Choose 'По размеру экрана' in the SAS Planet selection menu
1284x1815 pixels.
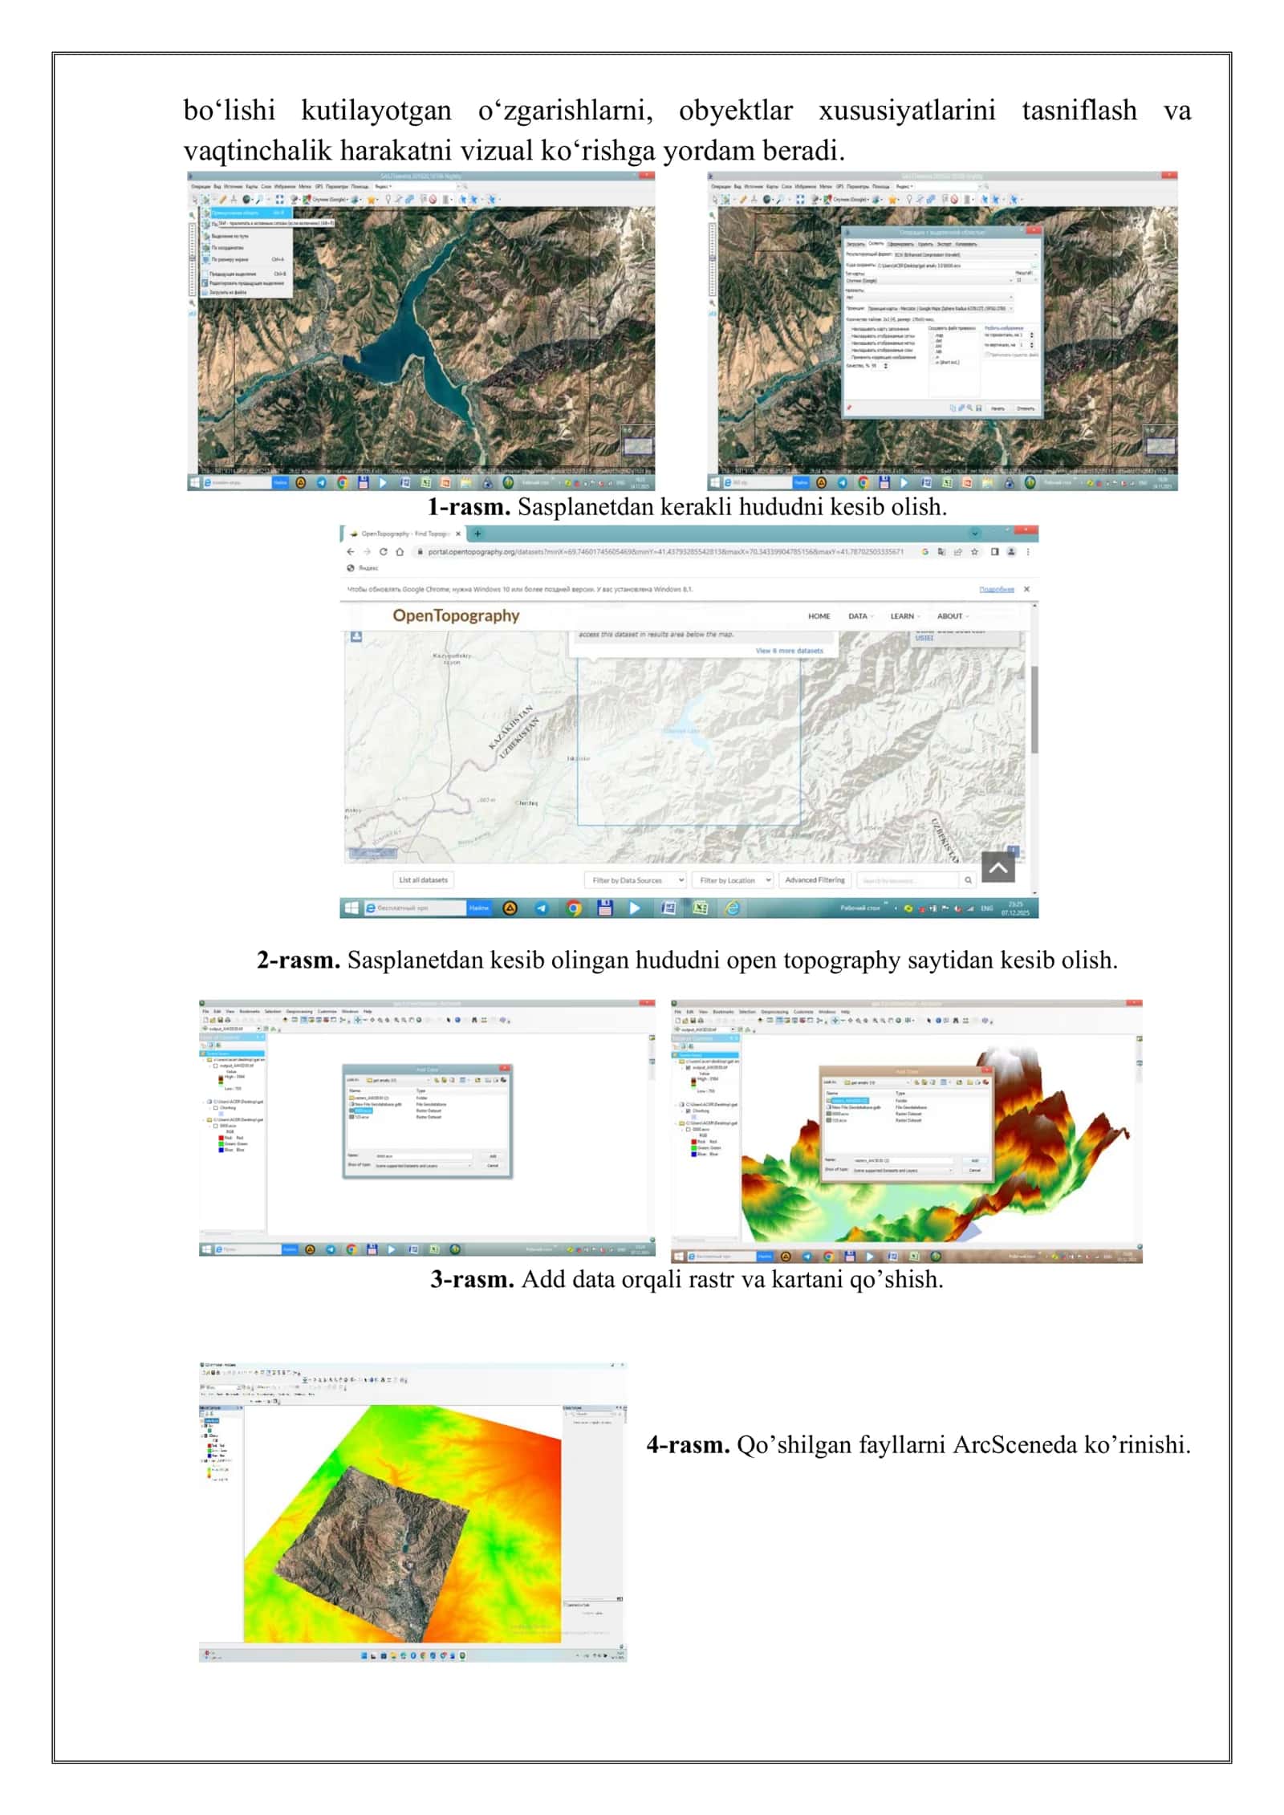[x=246, y=259]
